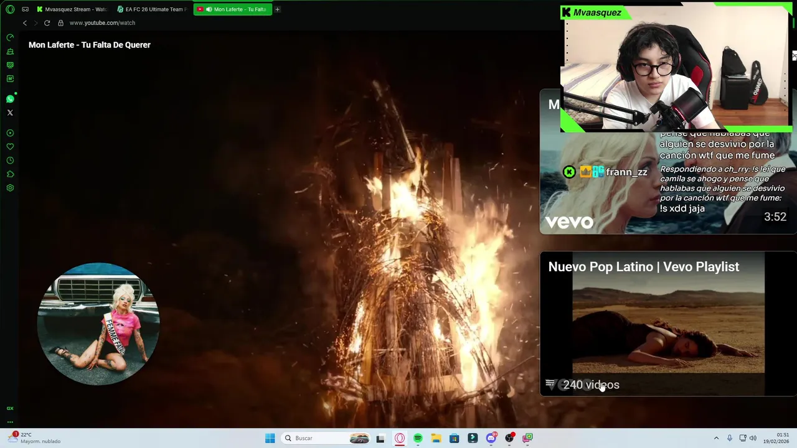Viewport: 797px width, 448px height.
Task: Open File Explorer from the taskbar
Action: pyautogui.click(x=436, y=438)
